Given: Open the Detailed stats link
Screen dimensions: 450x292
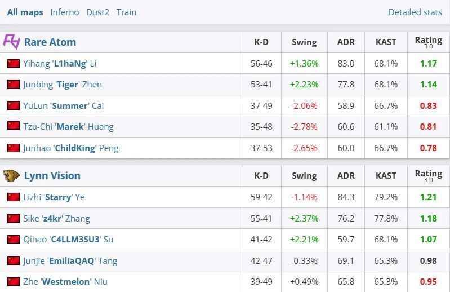Looking at the screenshot, I should pos(415,12).
